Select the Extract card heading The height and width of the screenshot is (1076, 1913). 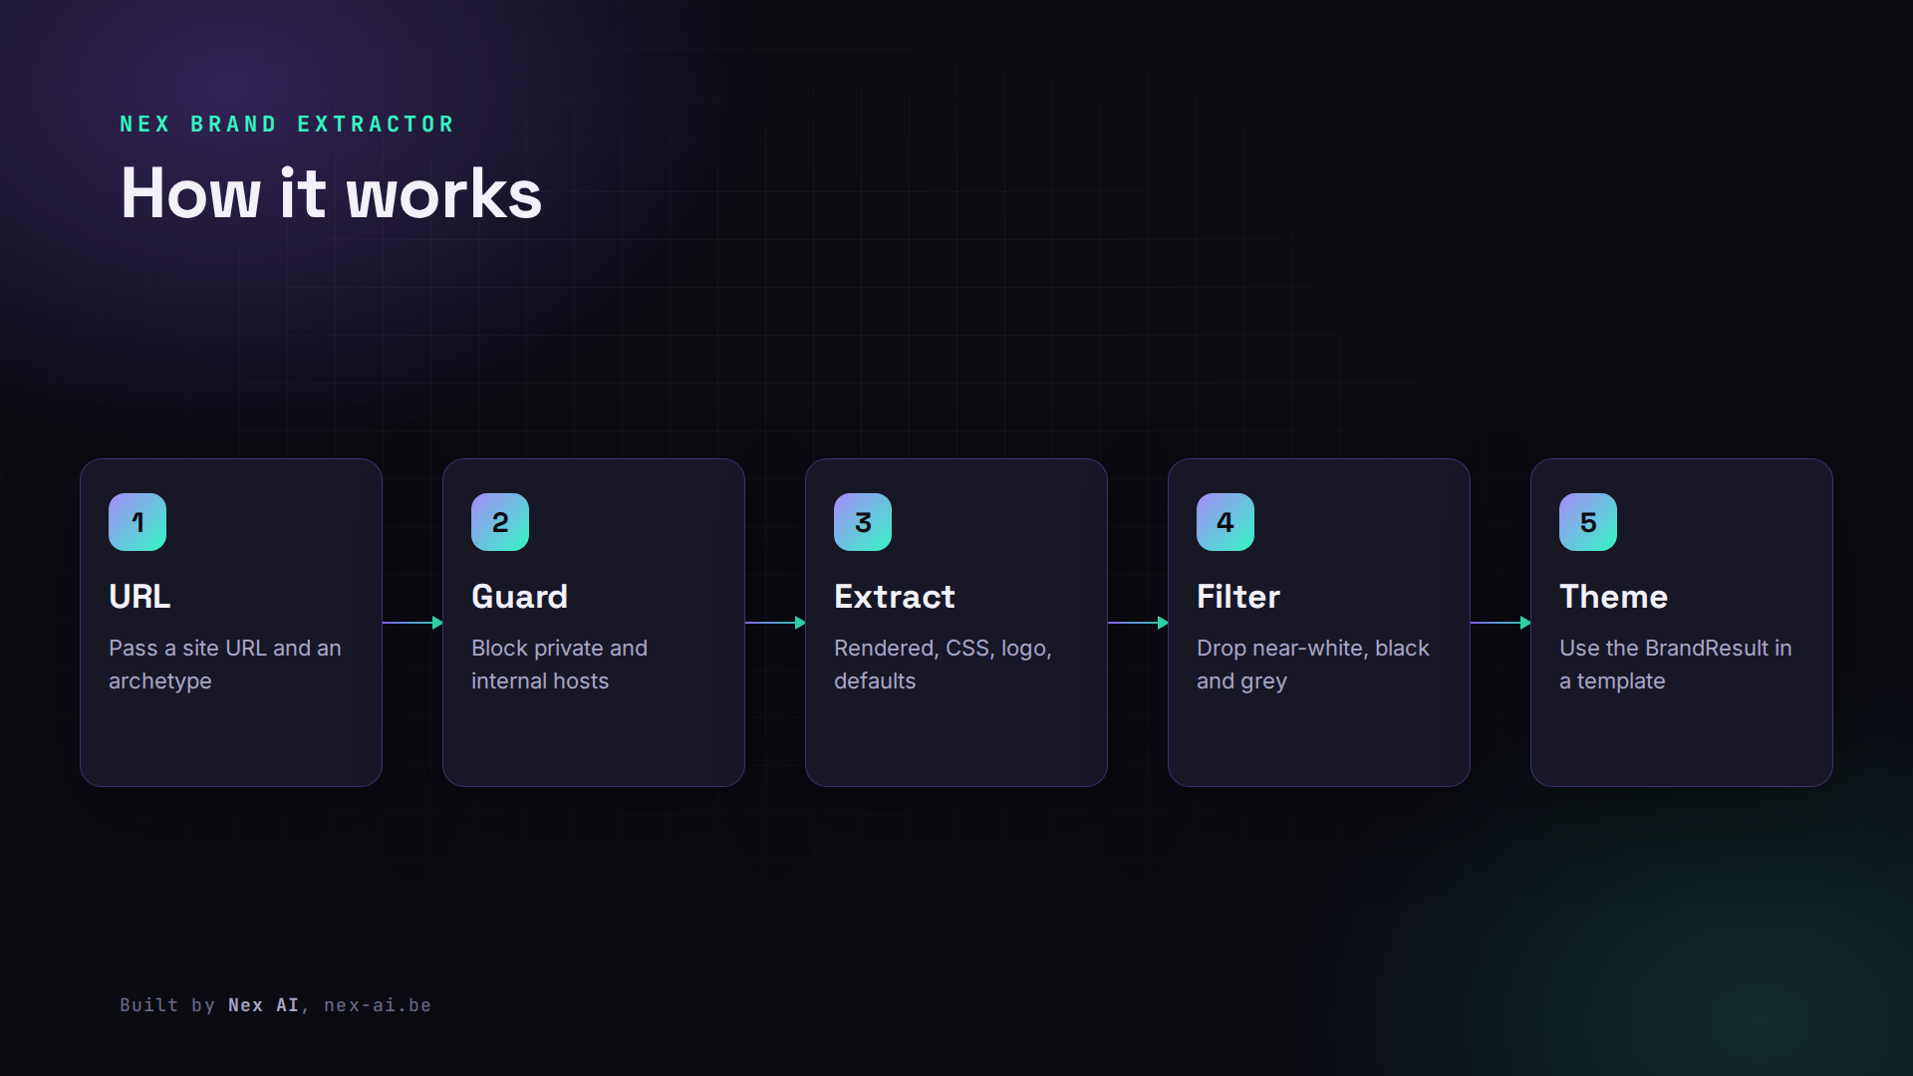point(895,597)
